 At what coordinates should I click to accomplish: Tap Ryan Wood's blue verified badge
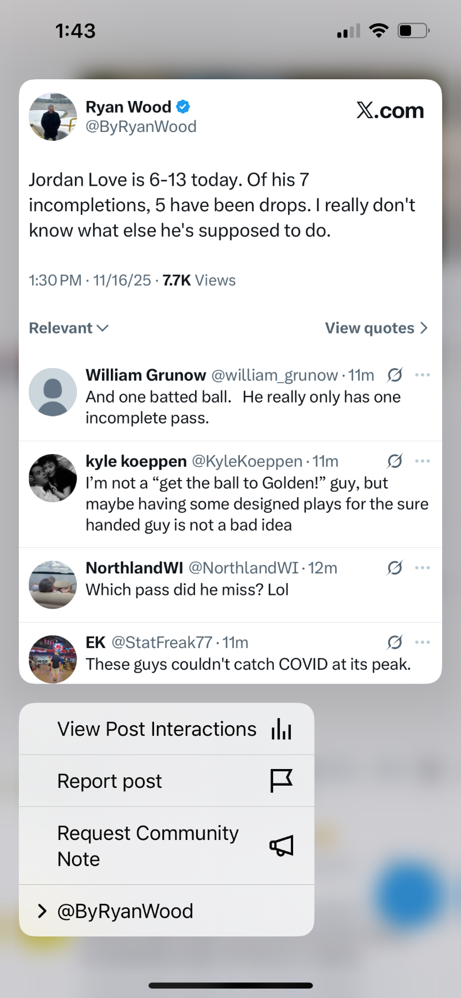click(183, 106)
